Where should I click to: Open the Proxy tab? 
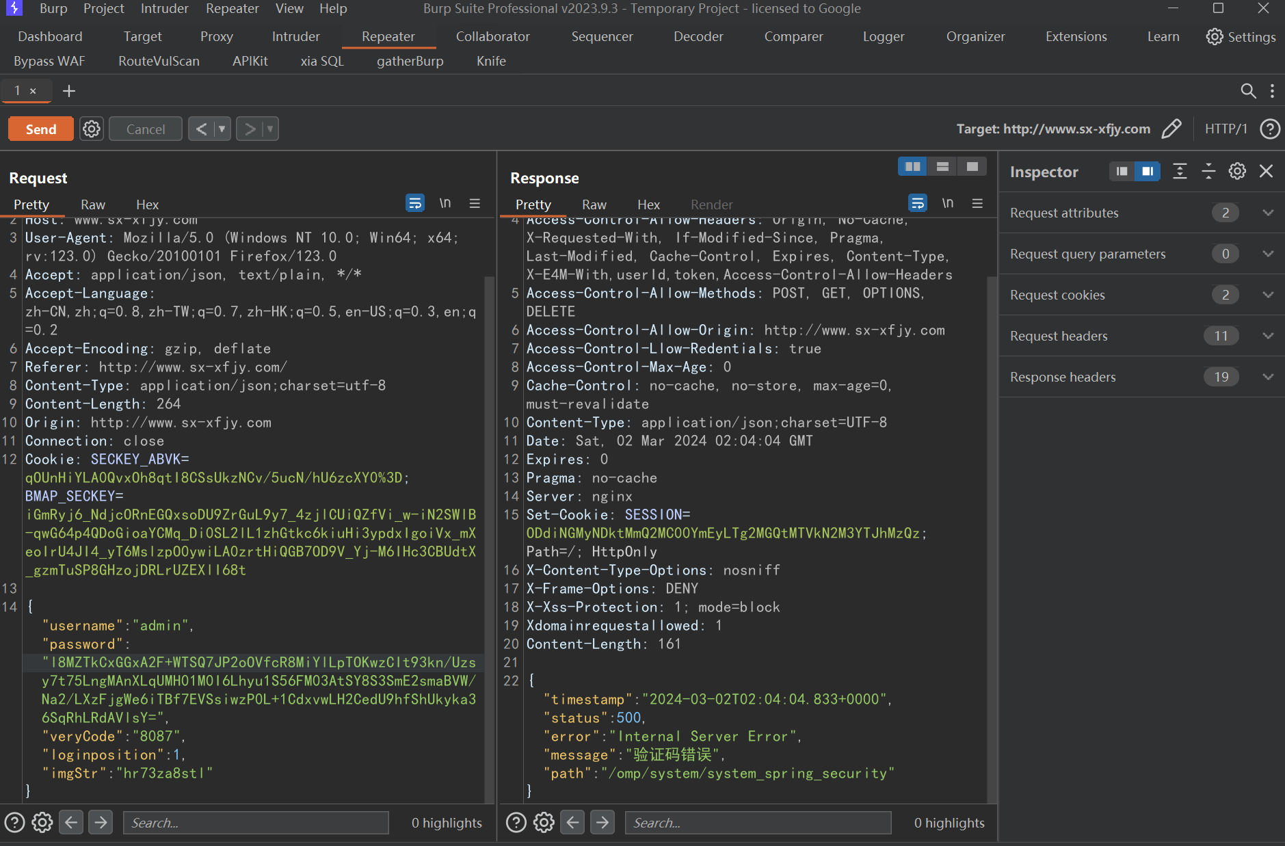pos(216,37)
